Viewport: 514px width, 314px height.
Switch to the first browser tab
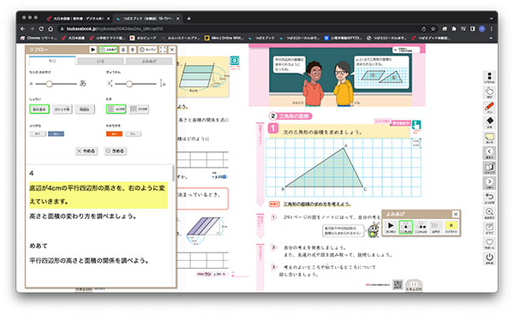tap(78, 19)
